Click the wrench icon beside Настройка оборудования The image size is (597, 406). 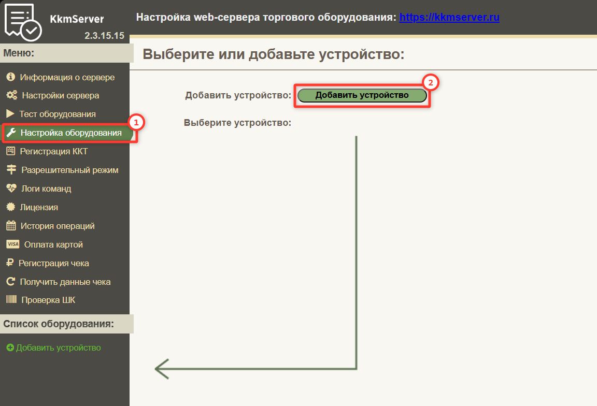pos(11,133)
